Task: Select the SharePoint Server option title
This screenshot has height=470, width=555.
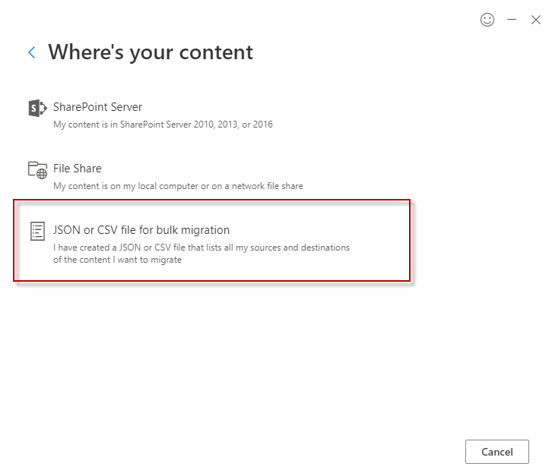Action: [97, 107]
